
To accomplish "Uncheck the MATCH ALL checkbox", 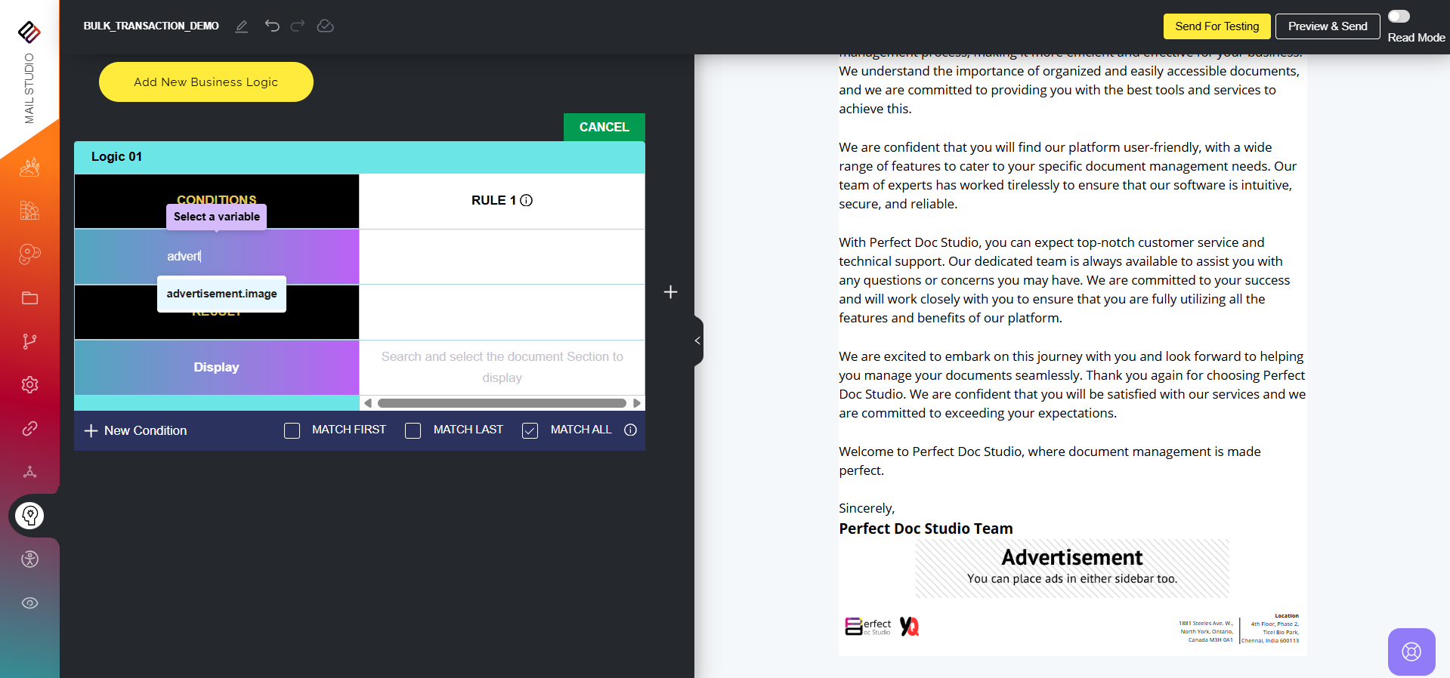I will click(530, 430).
